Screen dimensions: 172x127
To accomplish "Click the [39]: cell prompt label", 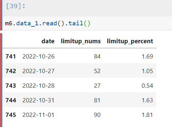I will 16,6.
